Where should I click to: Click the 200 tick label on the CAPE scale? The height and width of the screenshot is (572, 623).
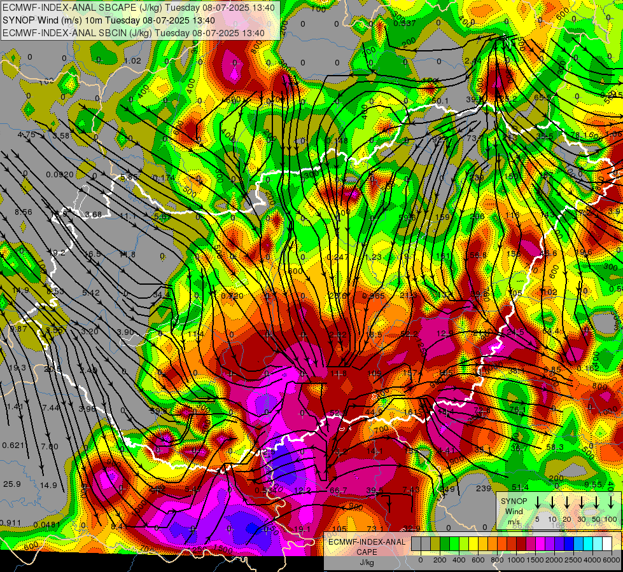(440, 560)
